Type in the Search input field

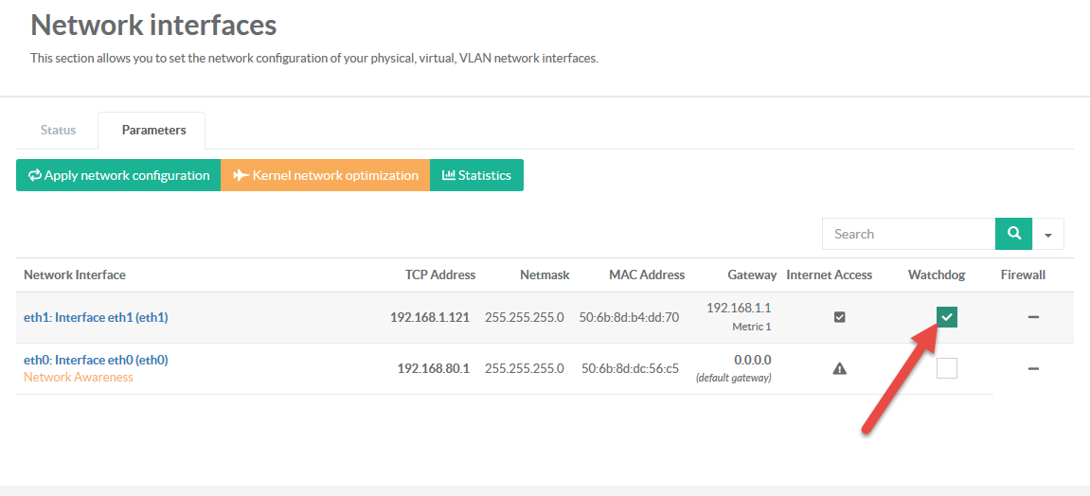click(x=908, y=234)
